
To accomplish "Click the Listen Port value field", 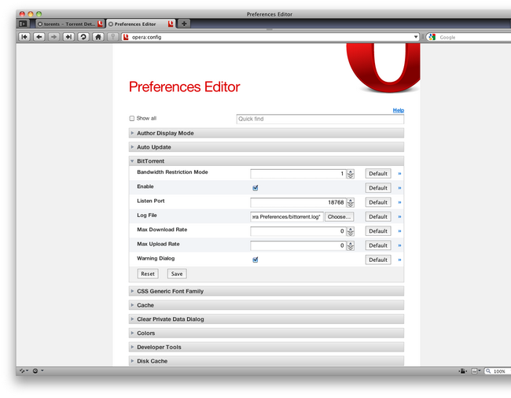I will click(x=298, y=202).
